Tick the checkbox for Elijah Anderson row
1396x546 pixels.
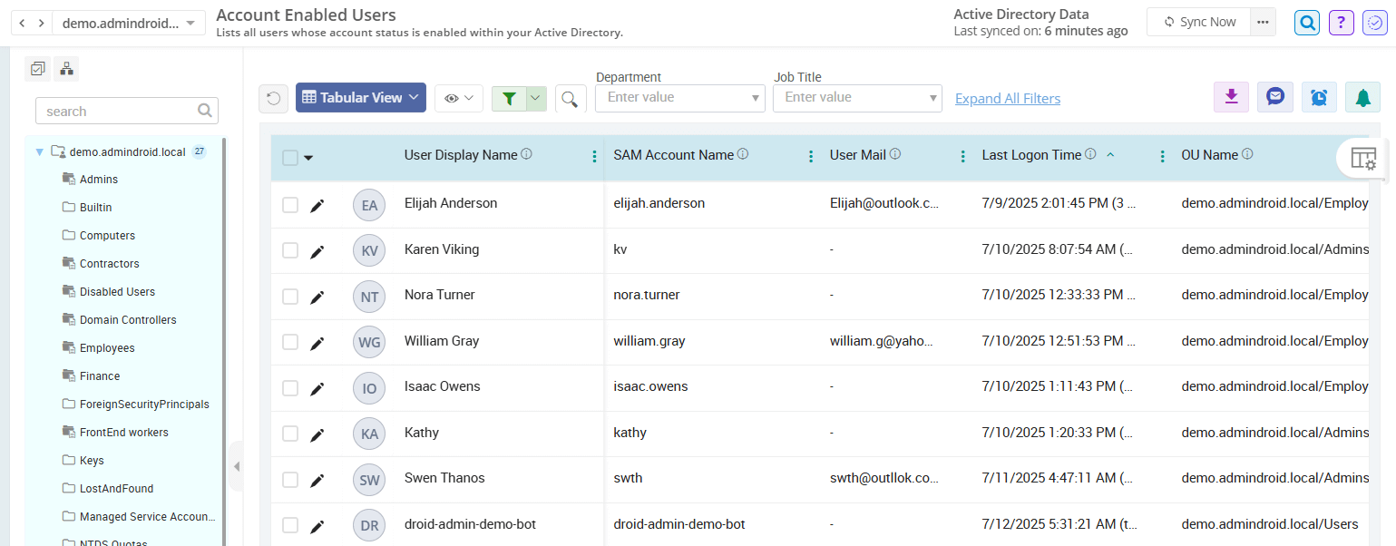tap(290, 204)
